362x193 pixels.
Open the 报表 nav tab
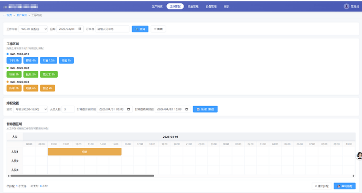point(227,6)
